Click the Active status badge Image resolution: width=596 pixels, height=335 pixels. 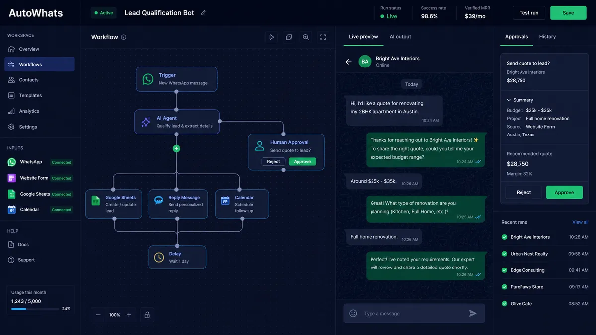coord(104,13)
